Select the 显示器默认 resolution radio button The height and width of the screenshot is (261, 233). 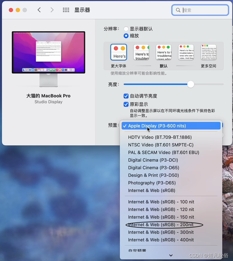click(126, 29)
